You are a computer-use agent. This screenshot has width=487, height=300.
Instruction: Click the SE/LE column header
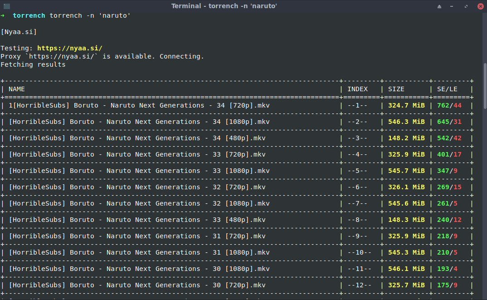447,89
